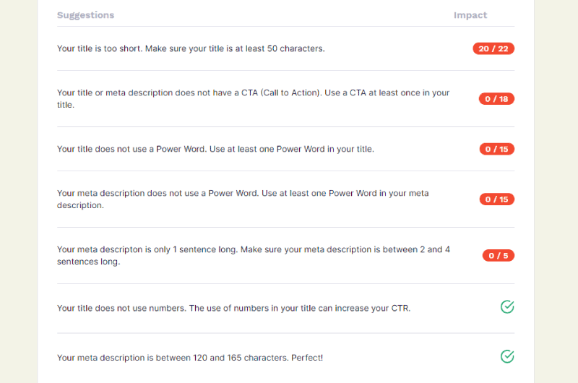
Task: Click '50 characters' text in first suggestion
Action: click(296, 48)
